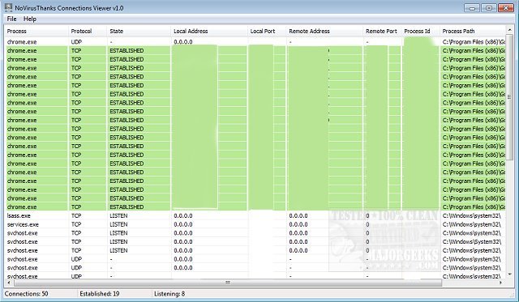Click the application icon in title bar
The height and width of the screenshot is (302, 519).
click(x=9, y=7)
